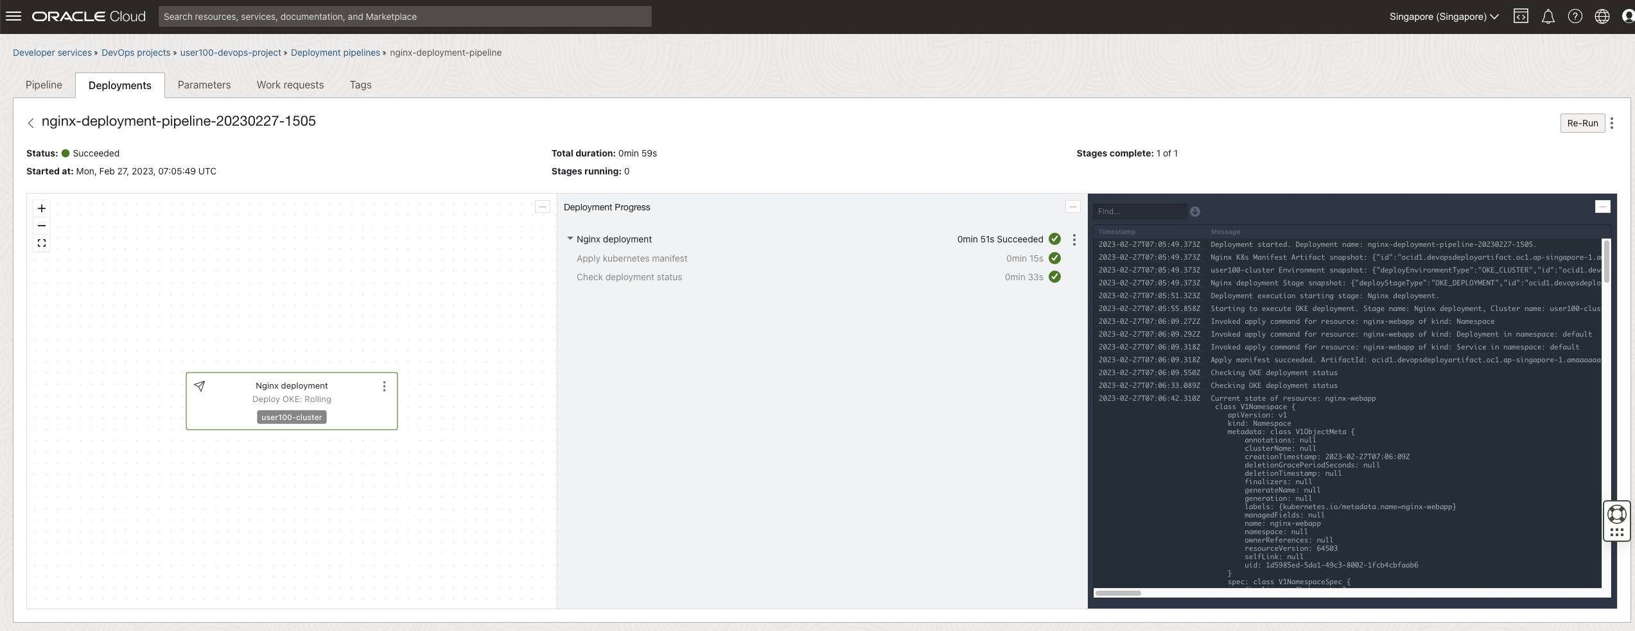Click the Check deployment status checkmark
The width and height of the screenshot is (1635, 631).
coord(1055,277)
